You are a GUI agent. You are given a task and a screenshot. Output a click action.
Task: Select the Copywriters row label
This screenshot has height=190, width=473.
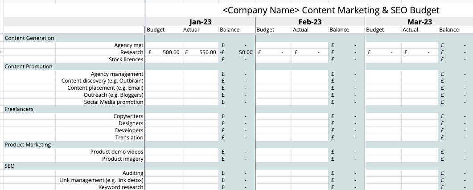128,116
